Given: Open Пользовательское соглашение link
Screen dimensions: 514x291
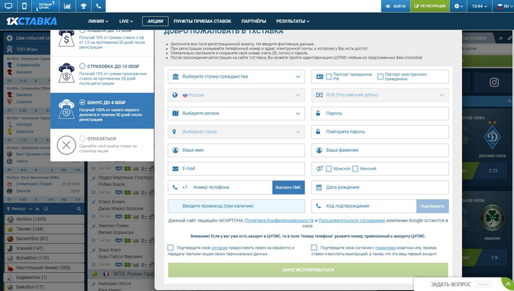Looking at the screenshot, I should tap(352, 220).
